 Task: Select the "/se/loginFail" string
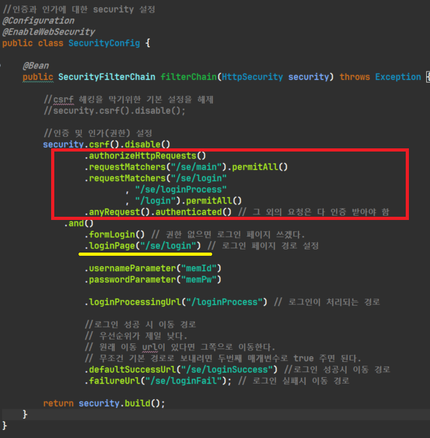click(183, 380)
